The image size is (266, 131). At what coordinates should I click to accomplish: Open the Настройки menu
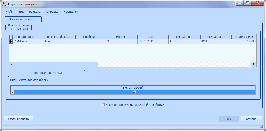[x=71, y=12]
